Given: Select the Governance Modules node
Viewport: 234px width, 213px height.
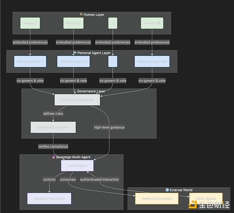Looking at the screenshot, I should click(77, 100).
